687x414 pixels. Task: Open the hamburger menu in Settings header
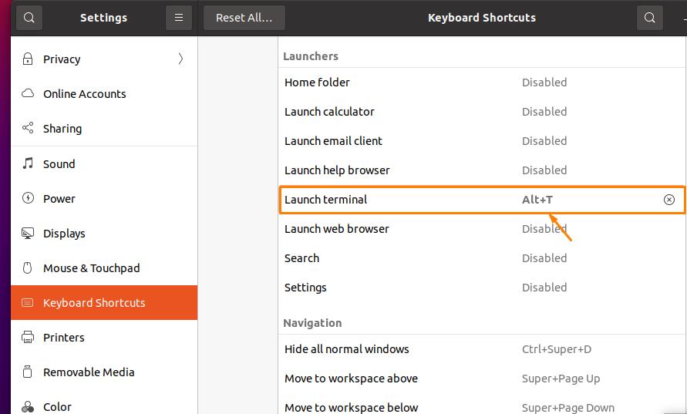click(x=178, y=18)
